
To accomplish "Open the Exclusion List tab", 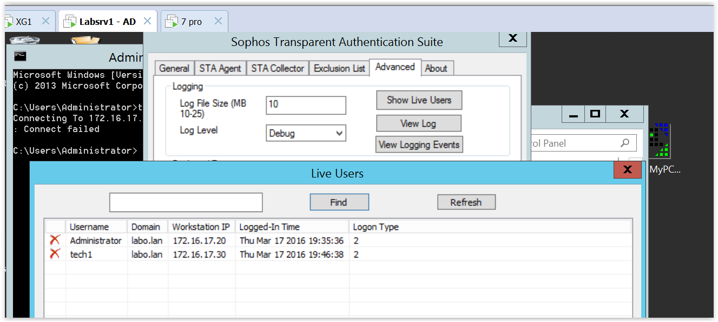I will pyautogui.click(x=339, y=68).
